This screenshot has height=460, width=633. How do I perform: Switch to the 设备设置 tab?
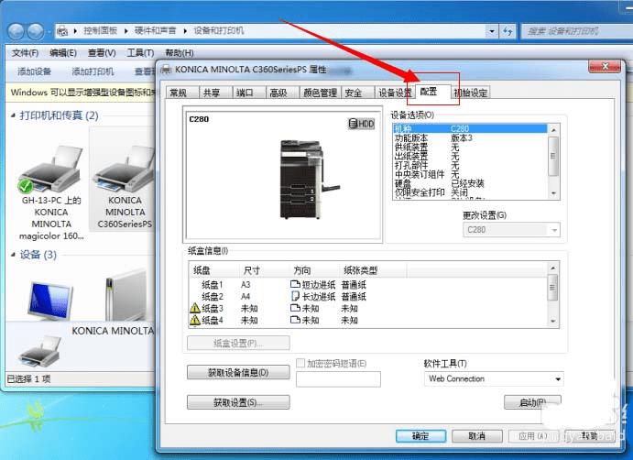395,93
